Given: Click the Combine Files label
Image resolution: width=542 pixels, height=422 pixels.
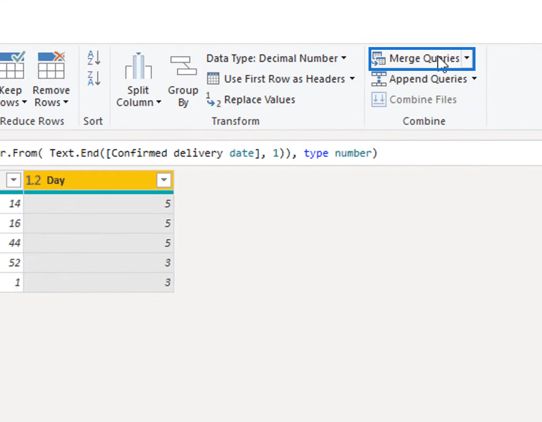Looking at the screenshot, I should (x=423, y=100).
